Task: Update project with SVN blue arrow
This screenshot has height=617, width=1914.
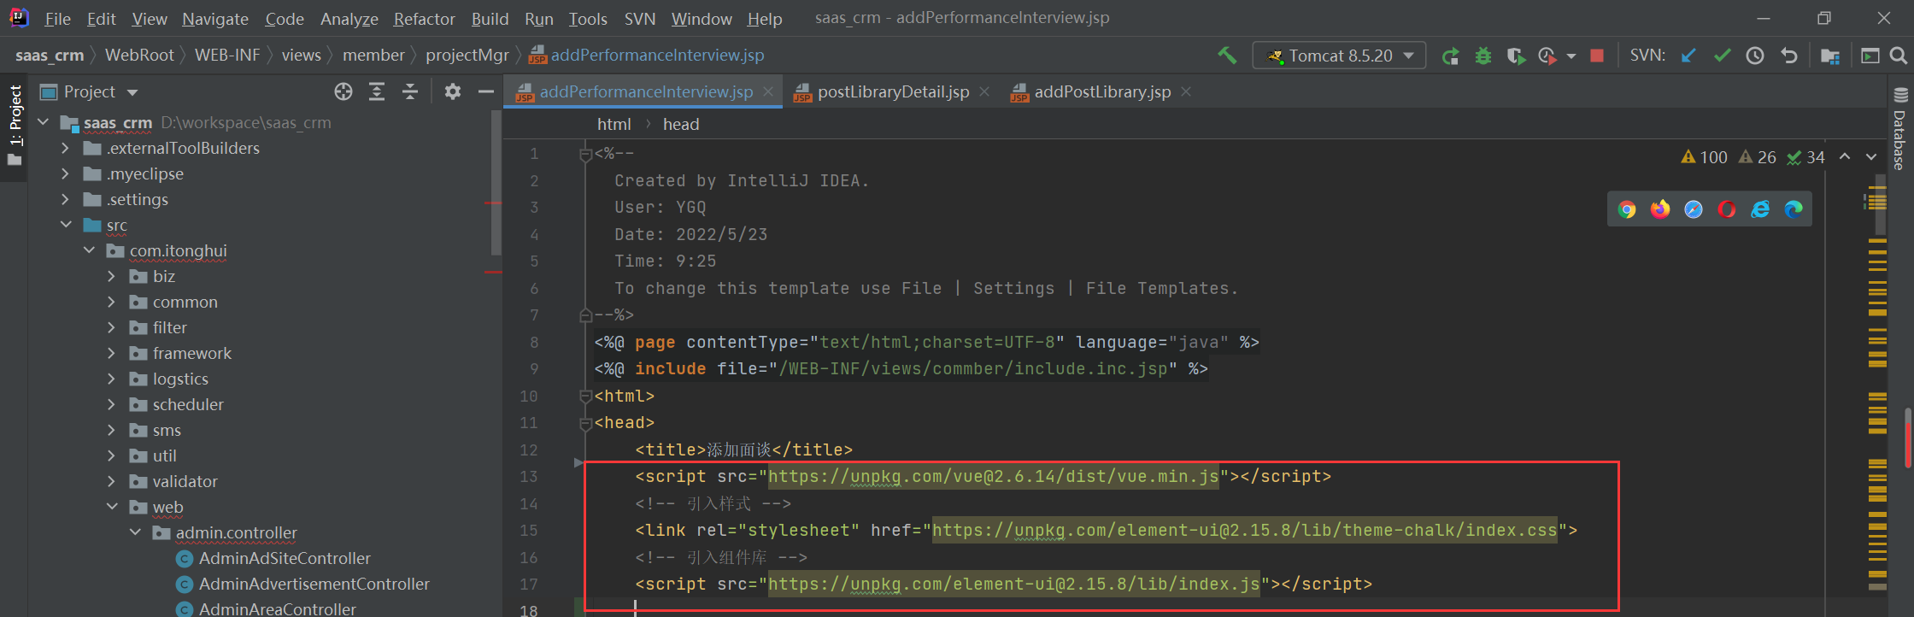Action: click(1688, 56)
